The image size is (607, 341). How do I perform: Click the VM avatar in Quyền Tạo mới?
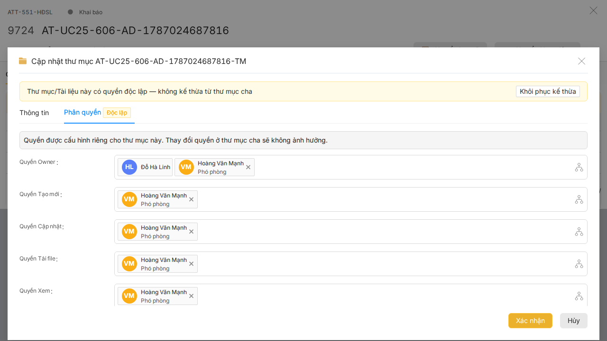tap(129, 199)
